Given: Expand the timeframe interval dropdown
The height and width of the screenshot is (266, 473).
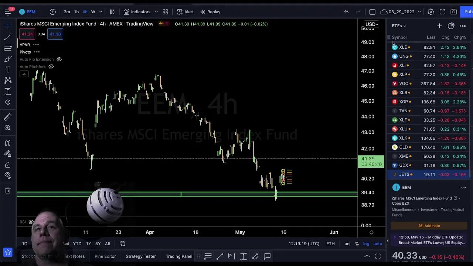Looking at the screenshot, I should (x=101, y=12).
